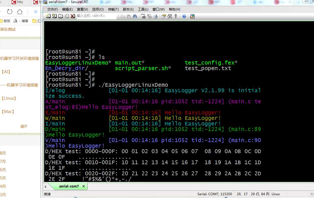Screen dimensions: 314x198
Task: Click '29 行, 84 列' status bar entry
Action: [260, 194]
